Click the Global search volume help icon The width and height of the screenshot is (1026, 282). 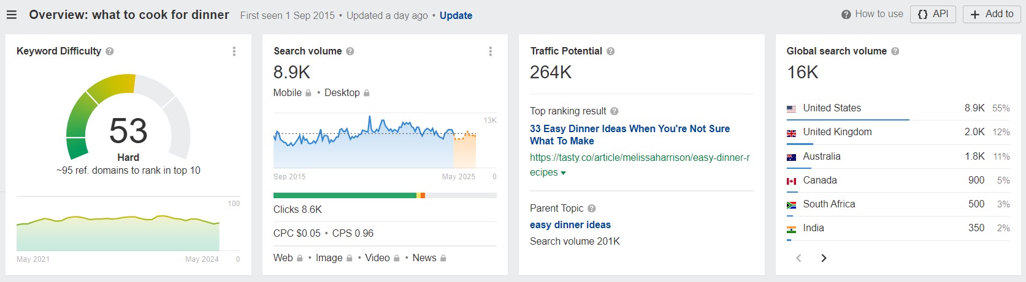point(895,51)
